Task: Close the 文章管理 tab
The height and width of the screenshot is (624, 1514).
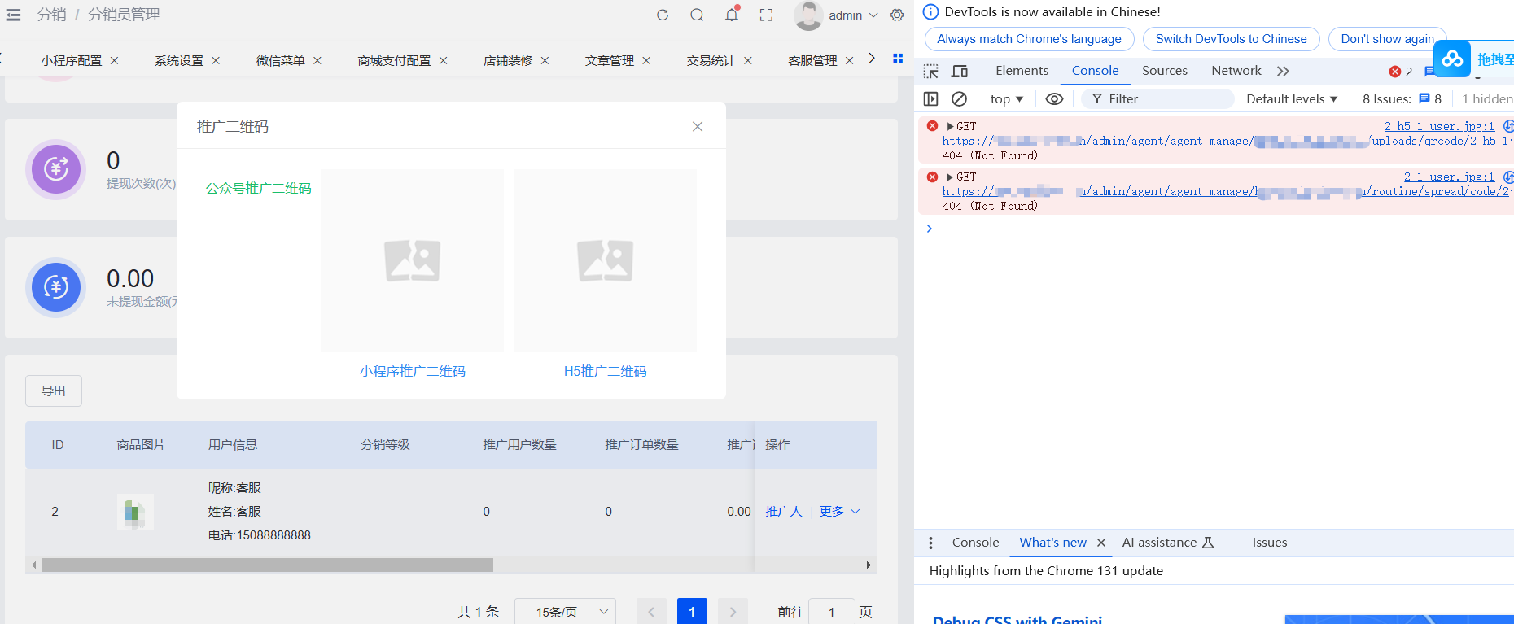Action: click(646, 60)
